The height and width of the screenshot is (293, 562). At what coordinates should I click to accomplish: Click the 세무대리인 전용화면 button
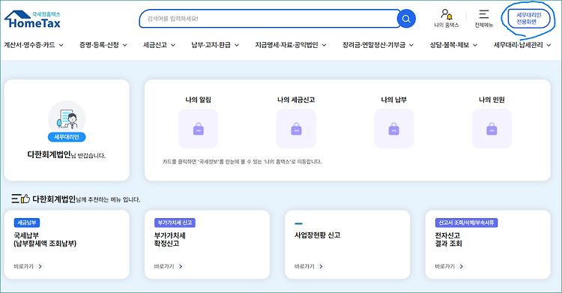point(529,19)
